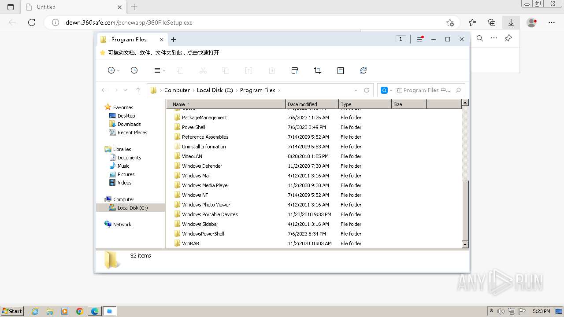Expand the chevron after Program Files breadcrumb

pos(279,90)
